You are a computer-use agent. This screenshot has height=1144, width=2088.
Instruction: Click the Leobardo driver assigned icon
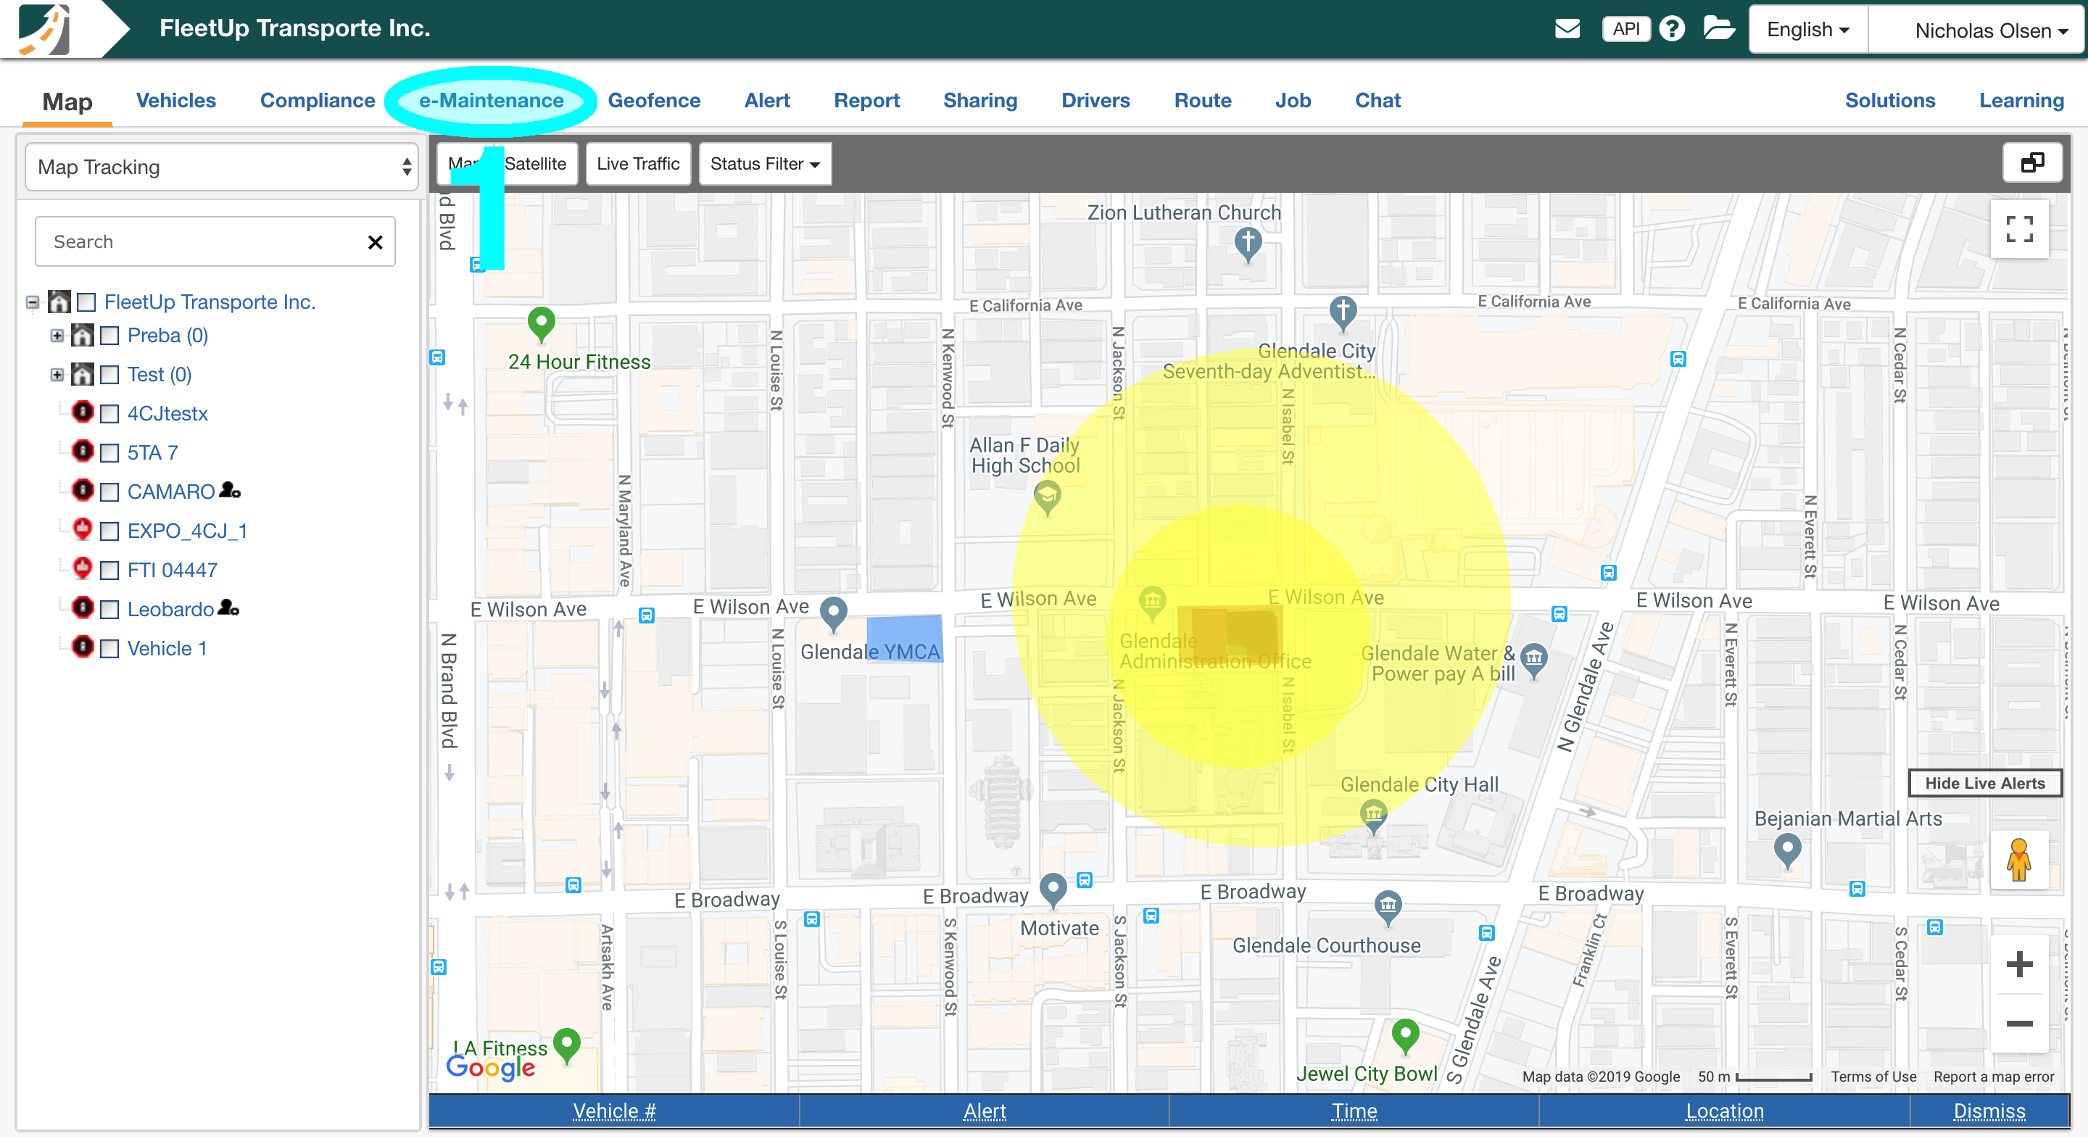228,608
